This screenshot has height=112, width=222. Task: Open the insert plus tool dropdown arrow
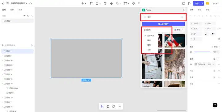tap(86, 3)
